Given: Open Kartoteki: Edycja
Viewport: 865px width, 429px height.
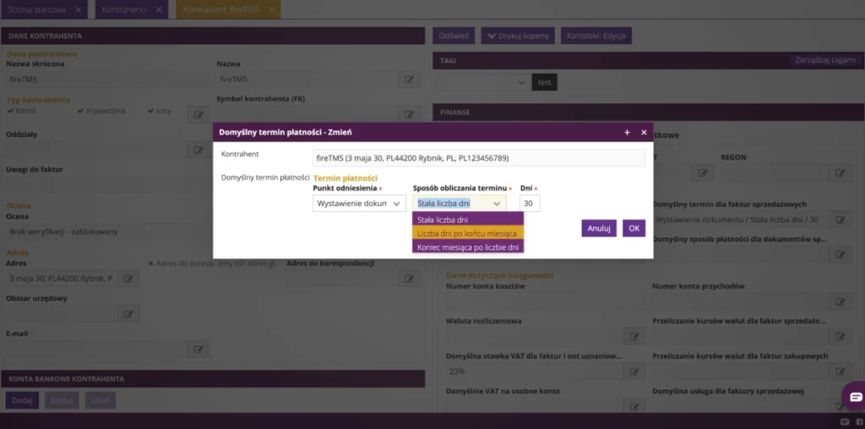Looking at the screenshot, I should 596,35.
